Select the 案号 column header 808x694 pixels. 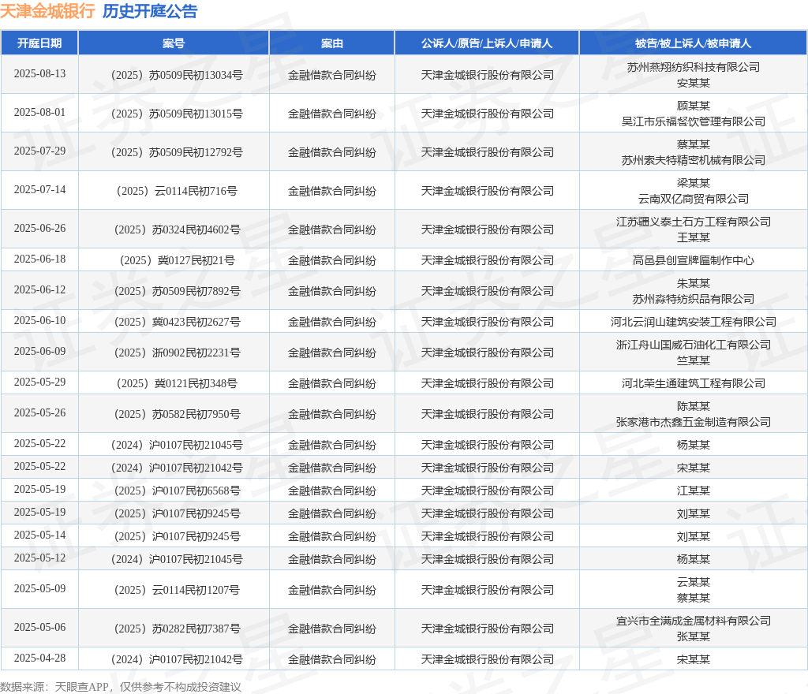coord(174,43)
